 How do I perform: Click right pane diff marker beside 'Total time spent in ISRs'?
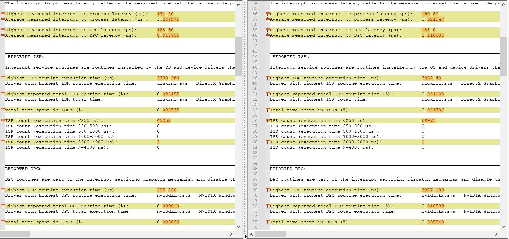(x=268, y=110)
